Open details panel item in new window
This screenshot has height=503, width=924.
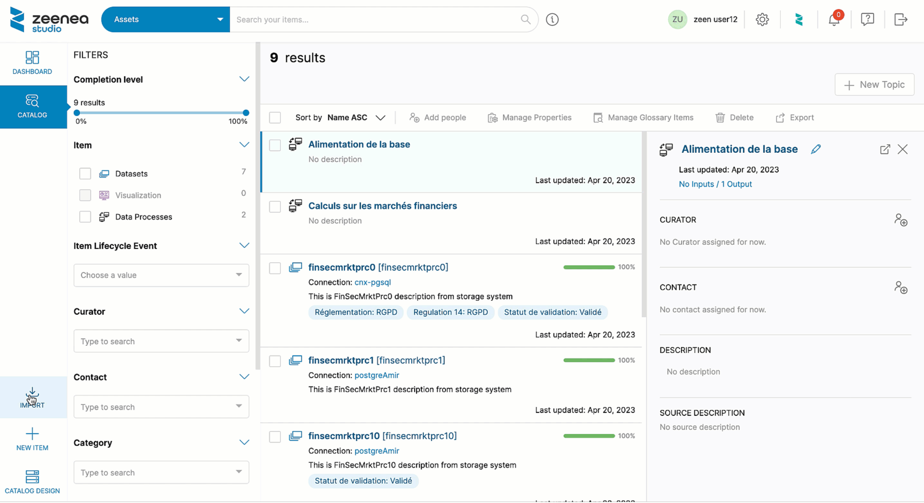pos(885,149)
